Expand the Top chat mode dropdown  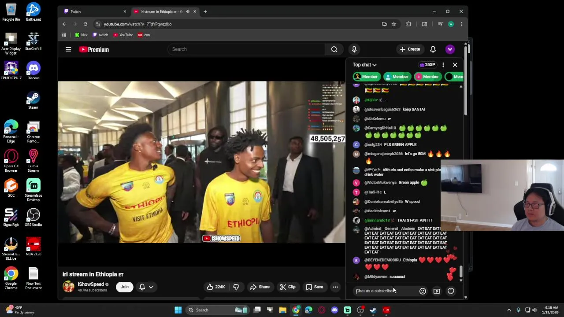364,65
